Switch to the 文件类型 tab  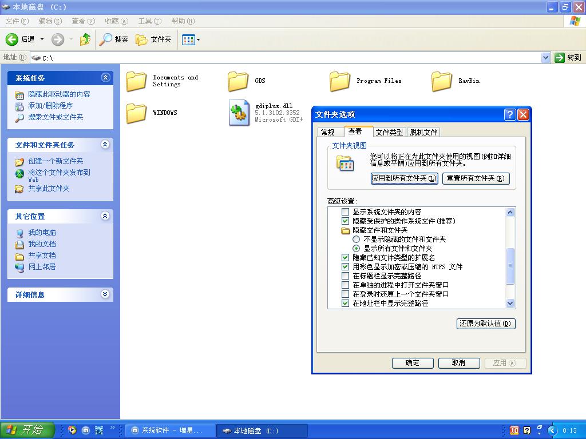(x=389, y=132)
